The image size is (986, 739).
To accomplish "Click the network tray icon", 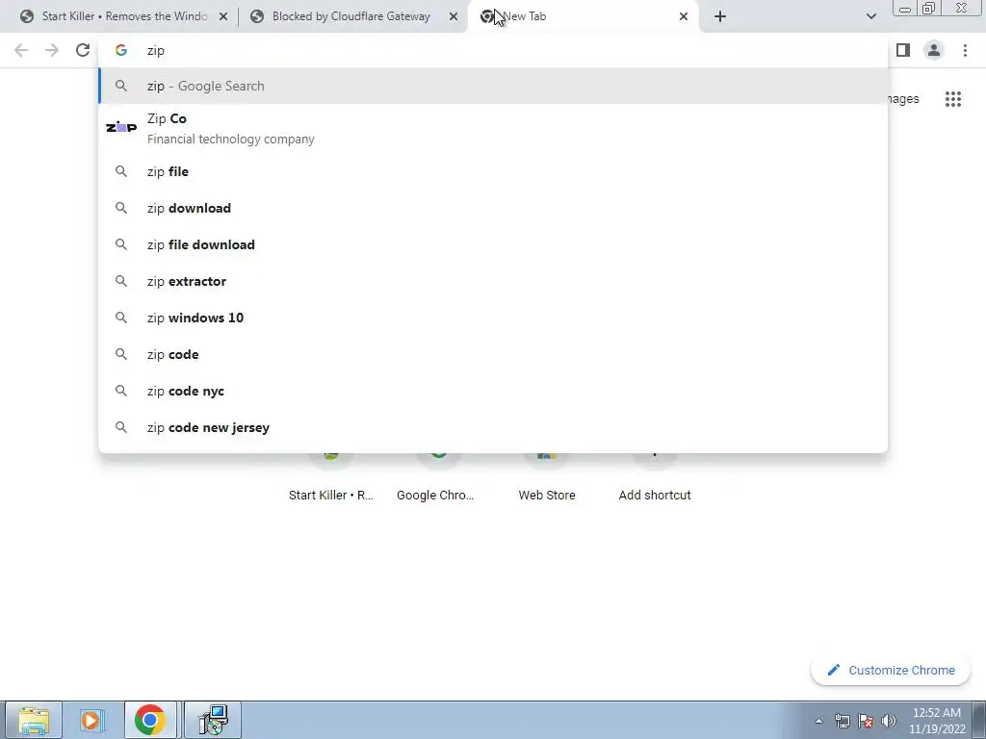I will pyautogui.click(x=842, y=721).
